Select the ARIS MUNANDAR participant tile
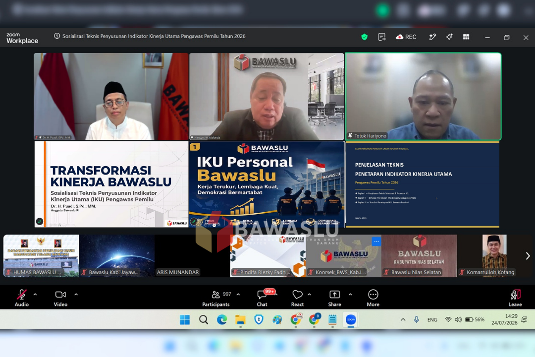The width and height of the screenshot is (535, 357). [192, 255]
